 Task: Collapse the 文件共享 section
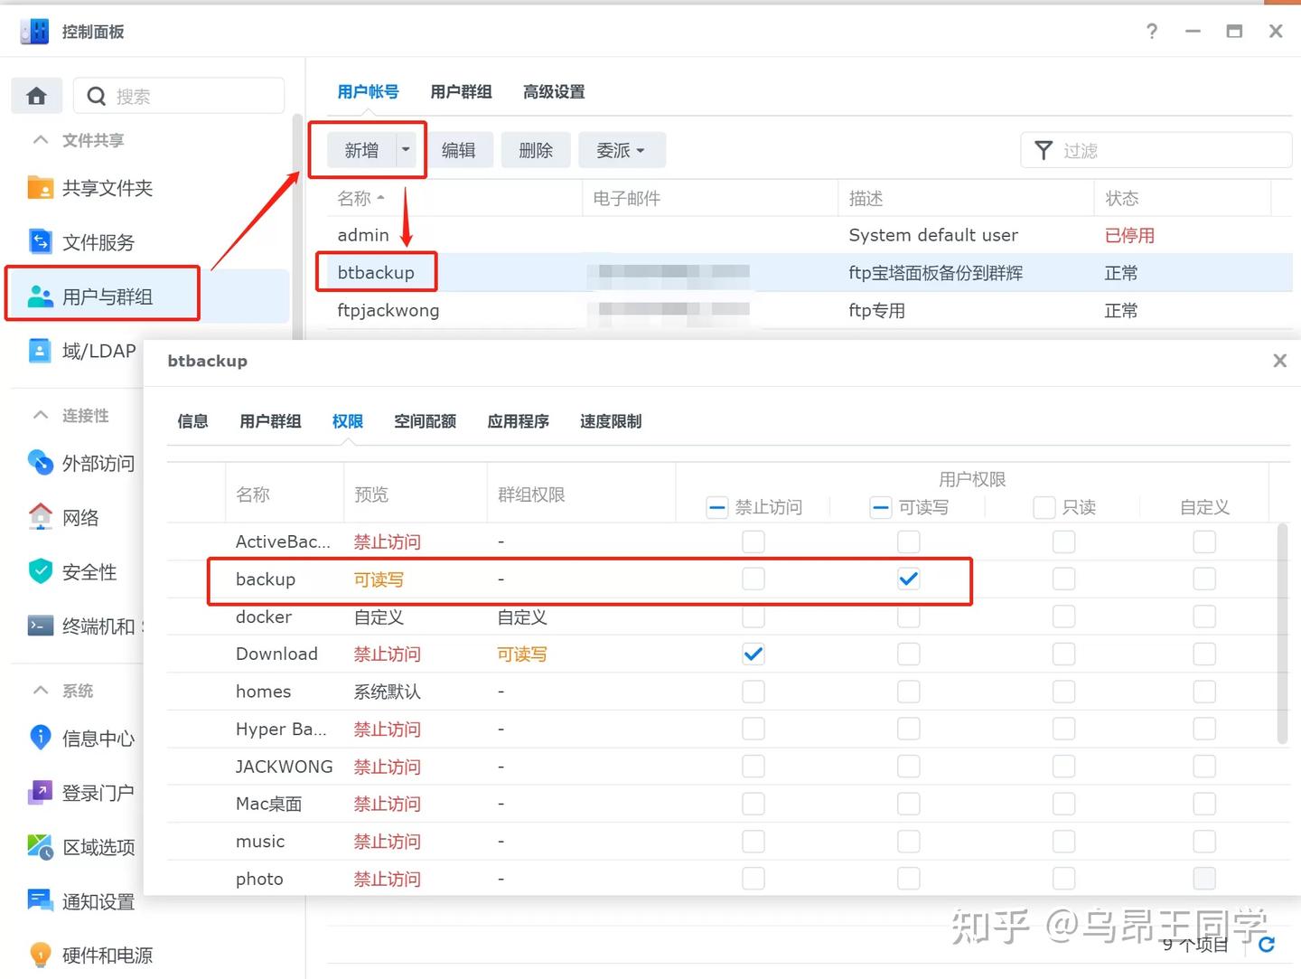tap(40, 140)
